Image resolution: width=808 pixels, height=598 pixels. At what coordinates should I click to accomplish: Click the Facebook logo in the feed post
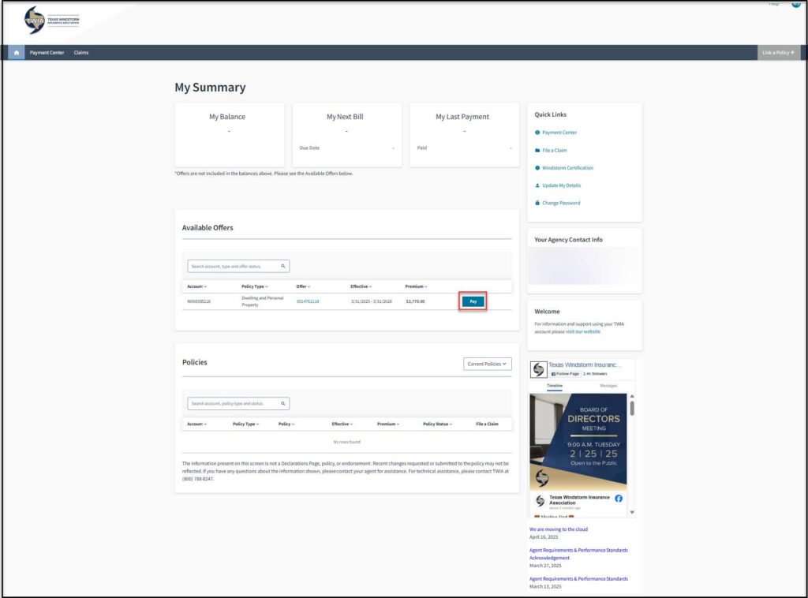coord(619,499)
